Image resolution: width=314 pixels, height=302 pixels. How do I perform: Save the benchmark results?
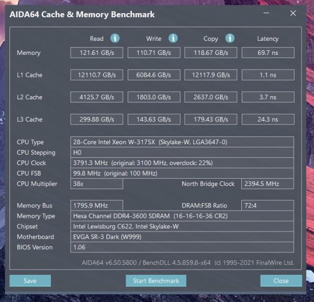pyautogui.click(x=30, y=281)
